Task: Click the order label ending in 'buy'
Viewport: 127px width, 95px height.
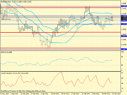Action: [6, 19]
